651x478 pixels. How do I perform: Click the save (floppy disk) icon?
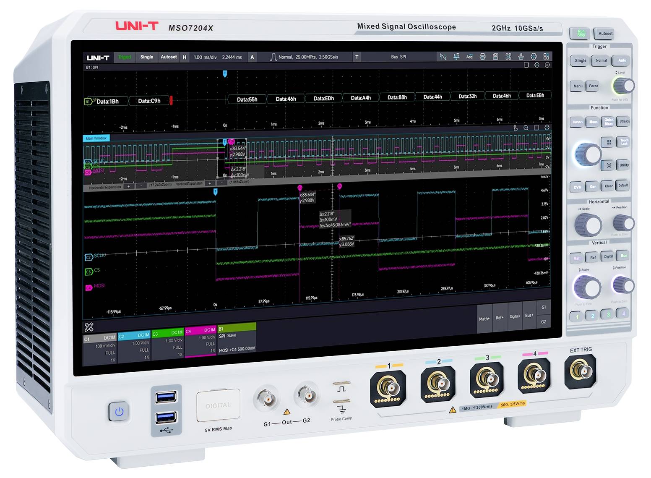[x=495, y=57]
